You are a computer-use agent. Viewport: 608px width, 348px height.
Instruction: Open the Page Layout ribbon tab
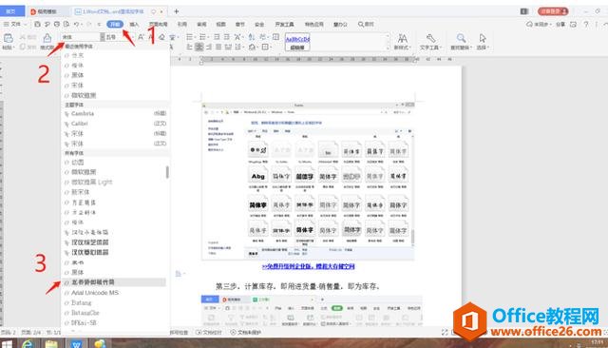point(159,24)
